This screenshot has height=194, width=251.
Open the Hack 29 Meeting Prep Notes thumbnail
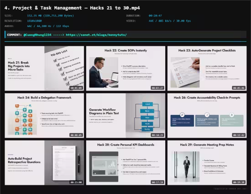(x=207, y=163)
